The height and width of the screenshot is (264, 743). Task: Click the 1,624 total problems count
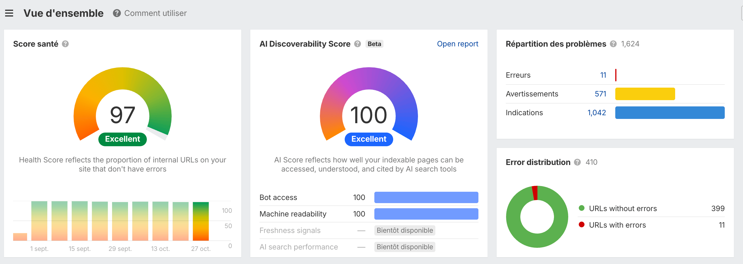point(630,44)
